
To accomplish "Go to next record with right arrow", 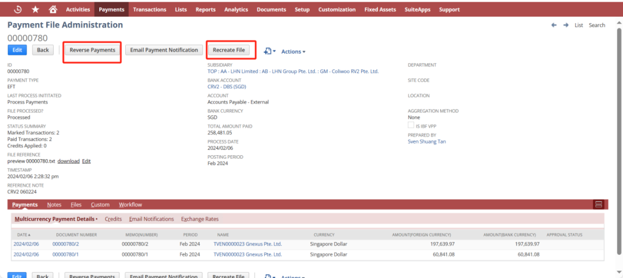I will point(566,25).
